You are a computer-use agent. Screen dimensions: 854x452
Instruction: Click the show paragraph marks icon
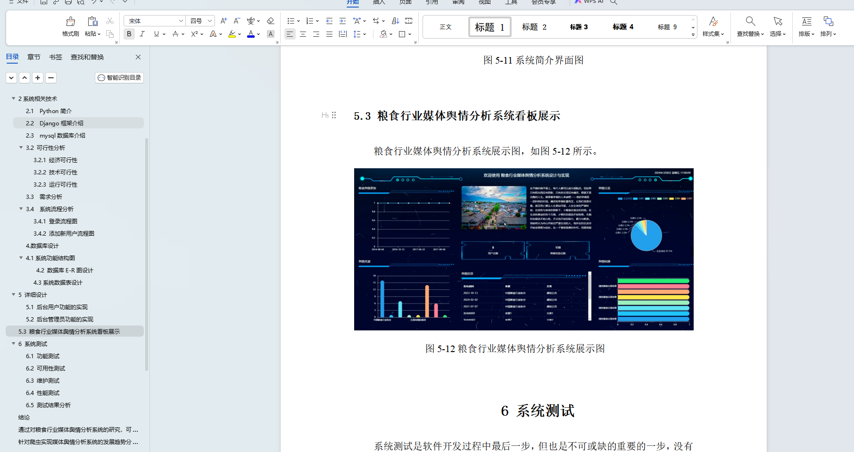click(x=408, y=21)
